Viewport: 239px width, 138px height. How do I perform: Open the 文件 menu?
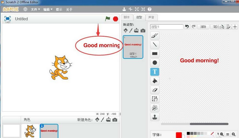point(35,10)
